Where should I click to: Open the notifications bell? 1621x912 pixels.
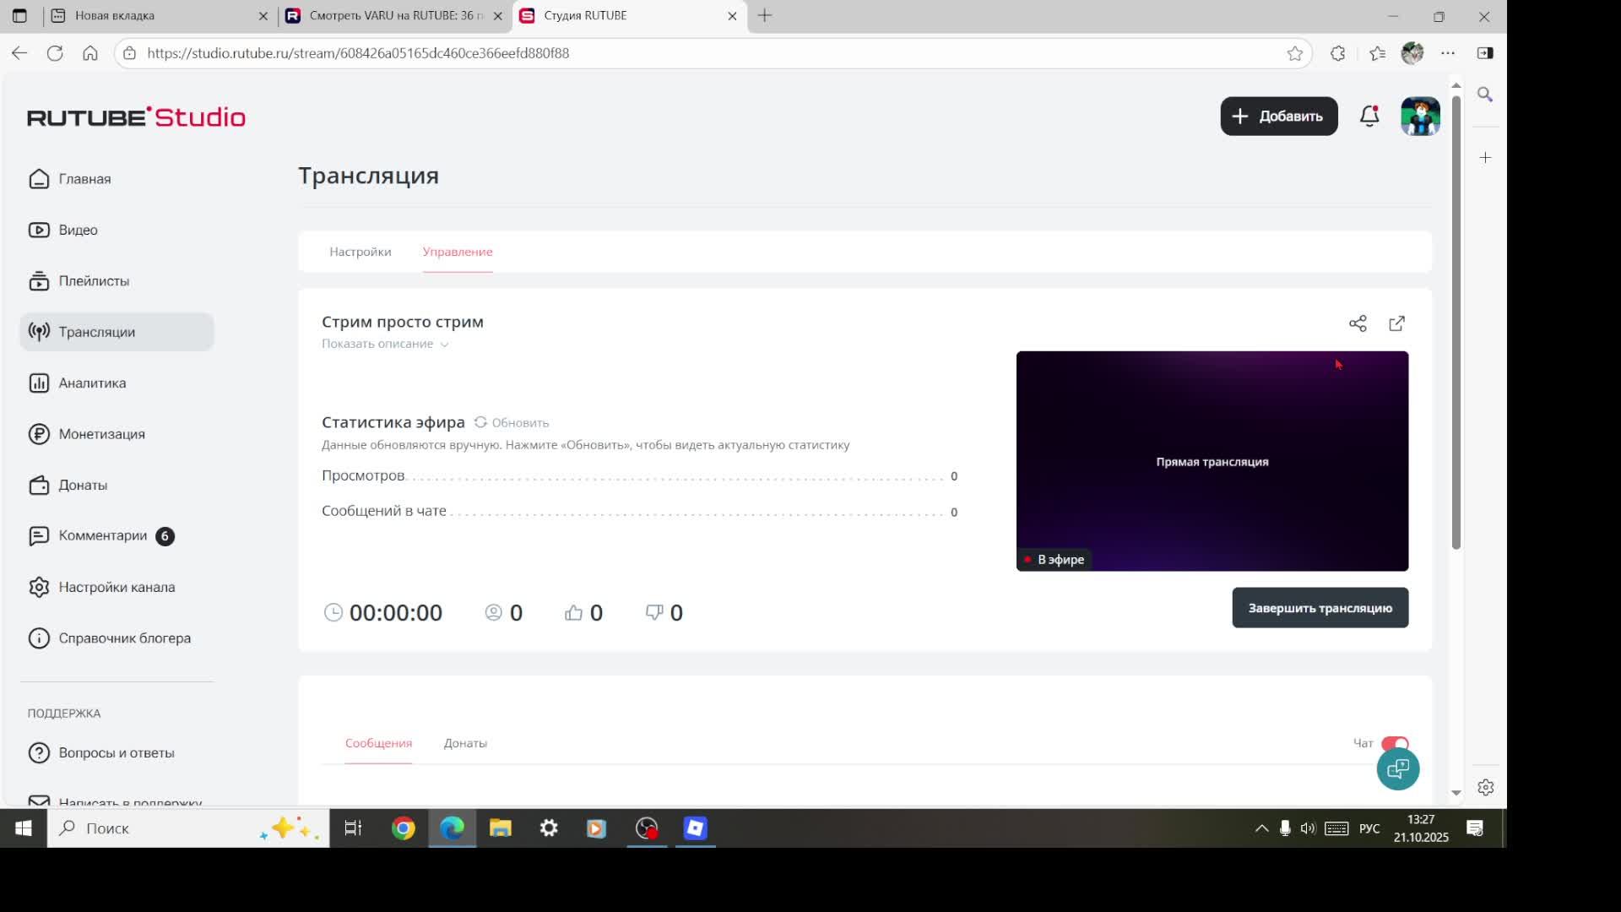click(x=1369, y=117)
